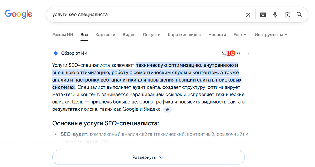The width and height of the screenshot is (315, 167).
Task: Click the AI overview sparkle icon
Action: (x=56, y=53)
